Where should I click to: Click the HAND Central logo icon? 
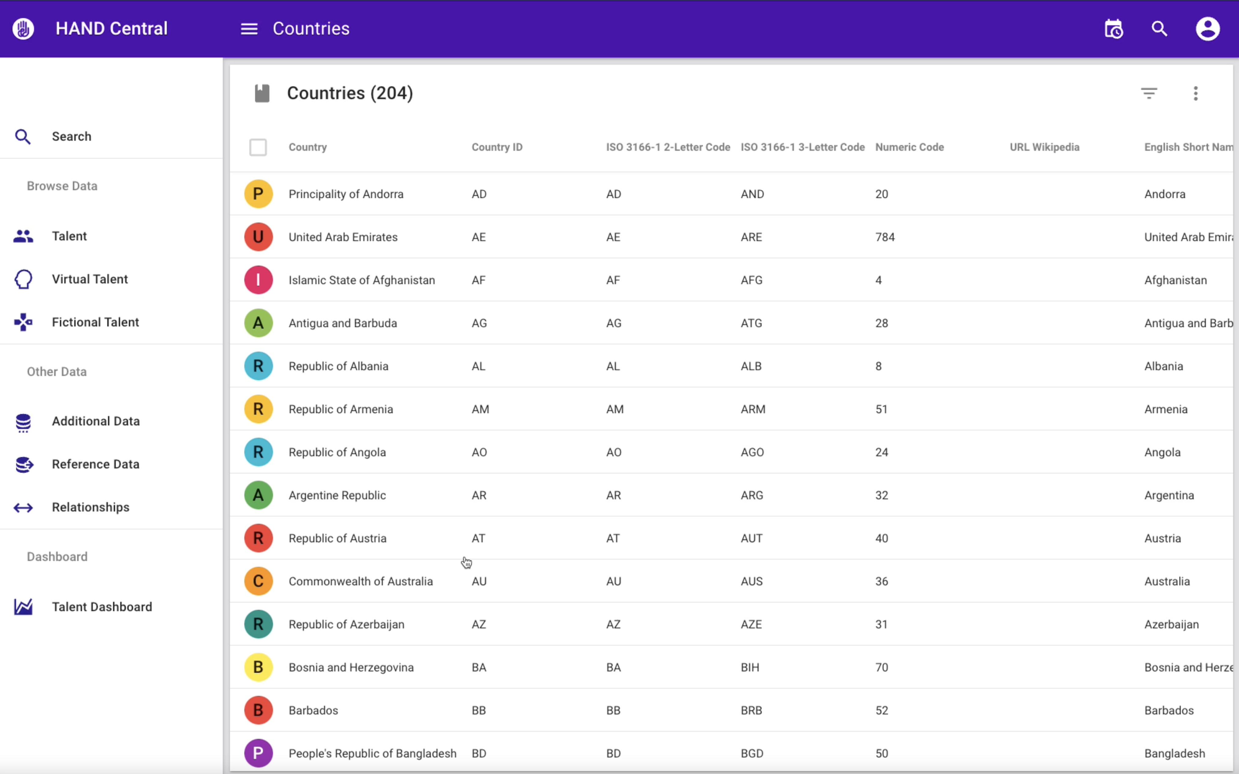pos(23,29)
